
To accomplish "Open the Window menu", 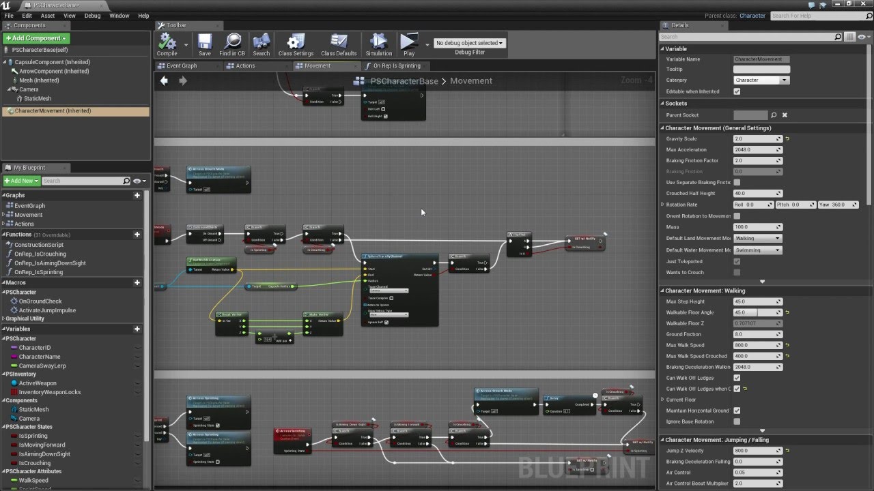I will pyautogui.click(x=119, y=16).
